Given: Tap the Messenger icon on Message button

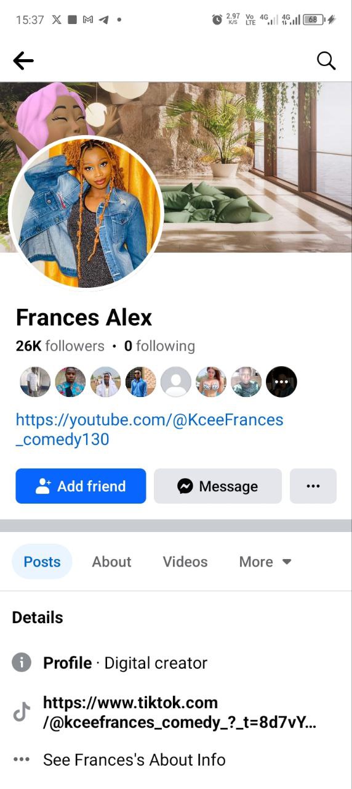Looking at the screenshot, I should coord(185,486).
